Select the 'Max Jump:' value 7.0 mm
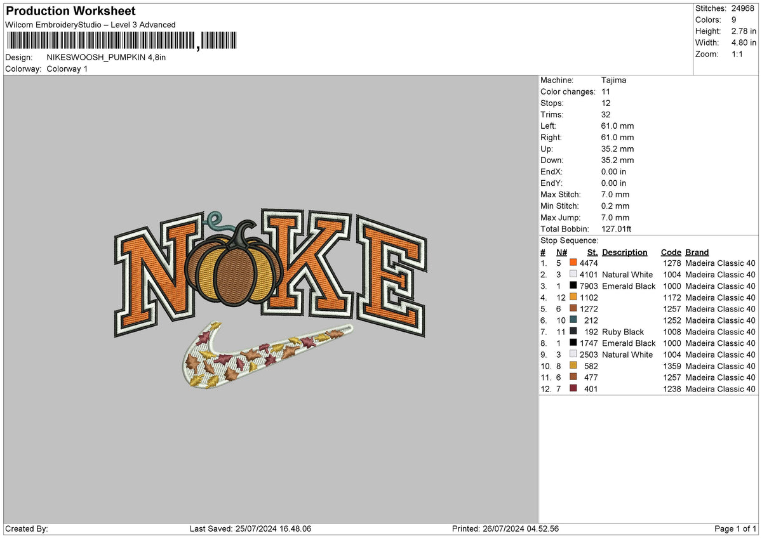The height and width of the screenshot is (538, 762). click(x=615, y=218)
